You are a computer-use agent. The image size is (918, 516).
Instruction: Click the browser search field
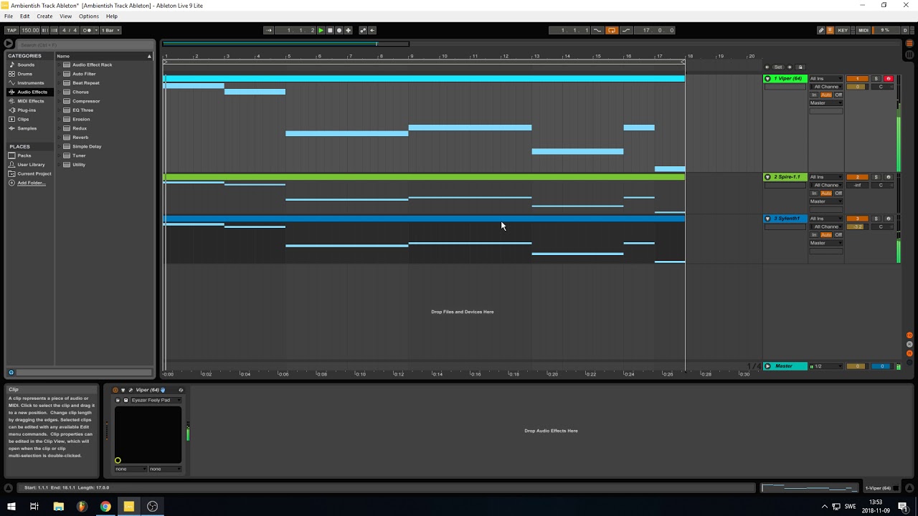click(85, 44)
